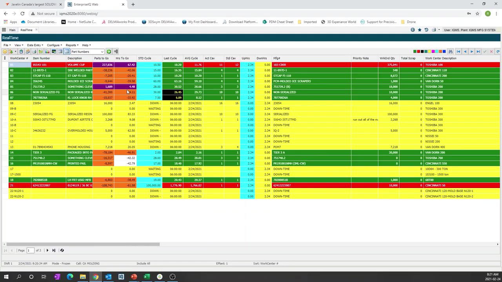Go to next page in grid pager
502x282 pixels.
pos(47,250)
